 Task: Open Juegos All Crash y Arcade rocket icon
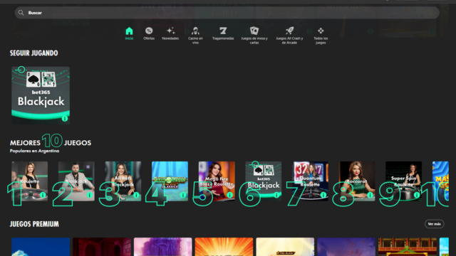[289, 31]
